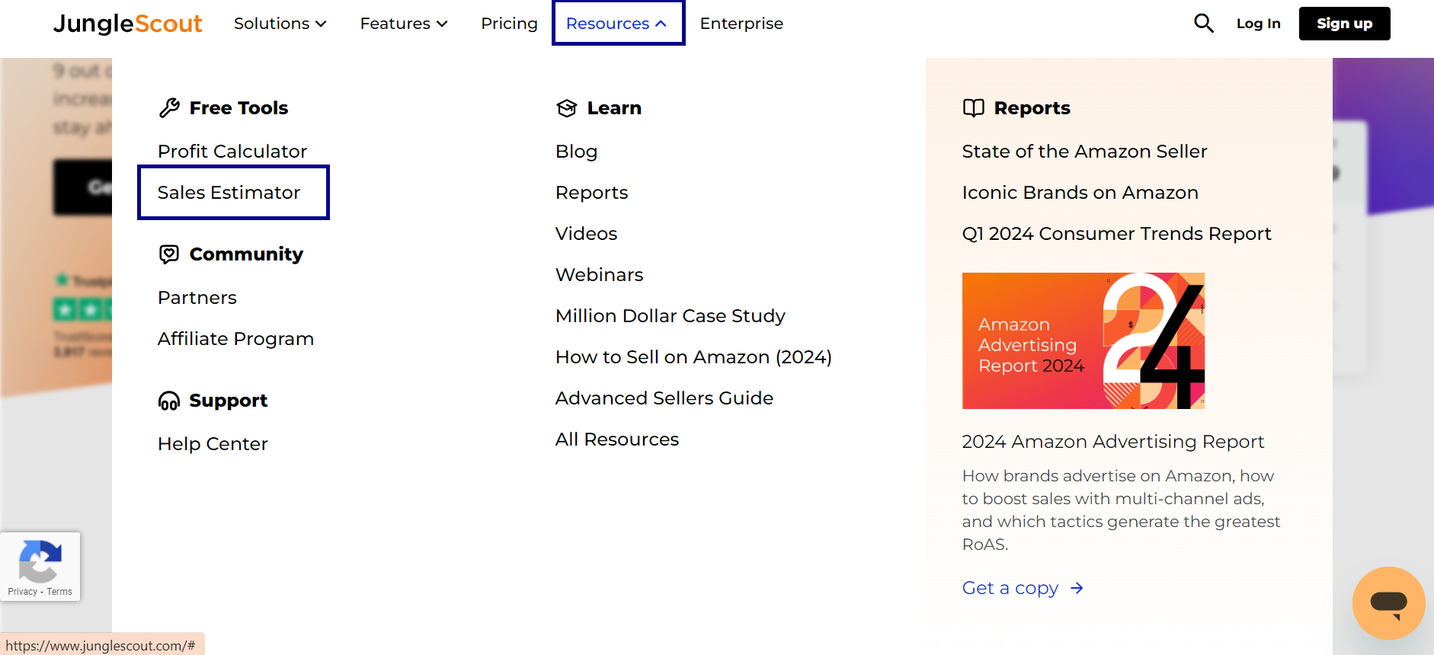Click the Reports column heading
1434x655 pixels.
click(1032, 108)
